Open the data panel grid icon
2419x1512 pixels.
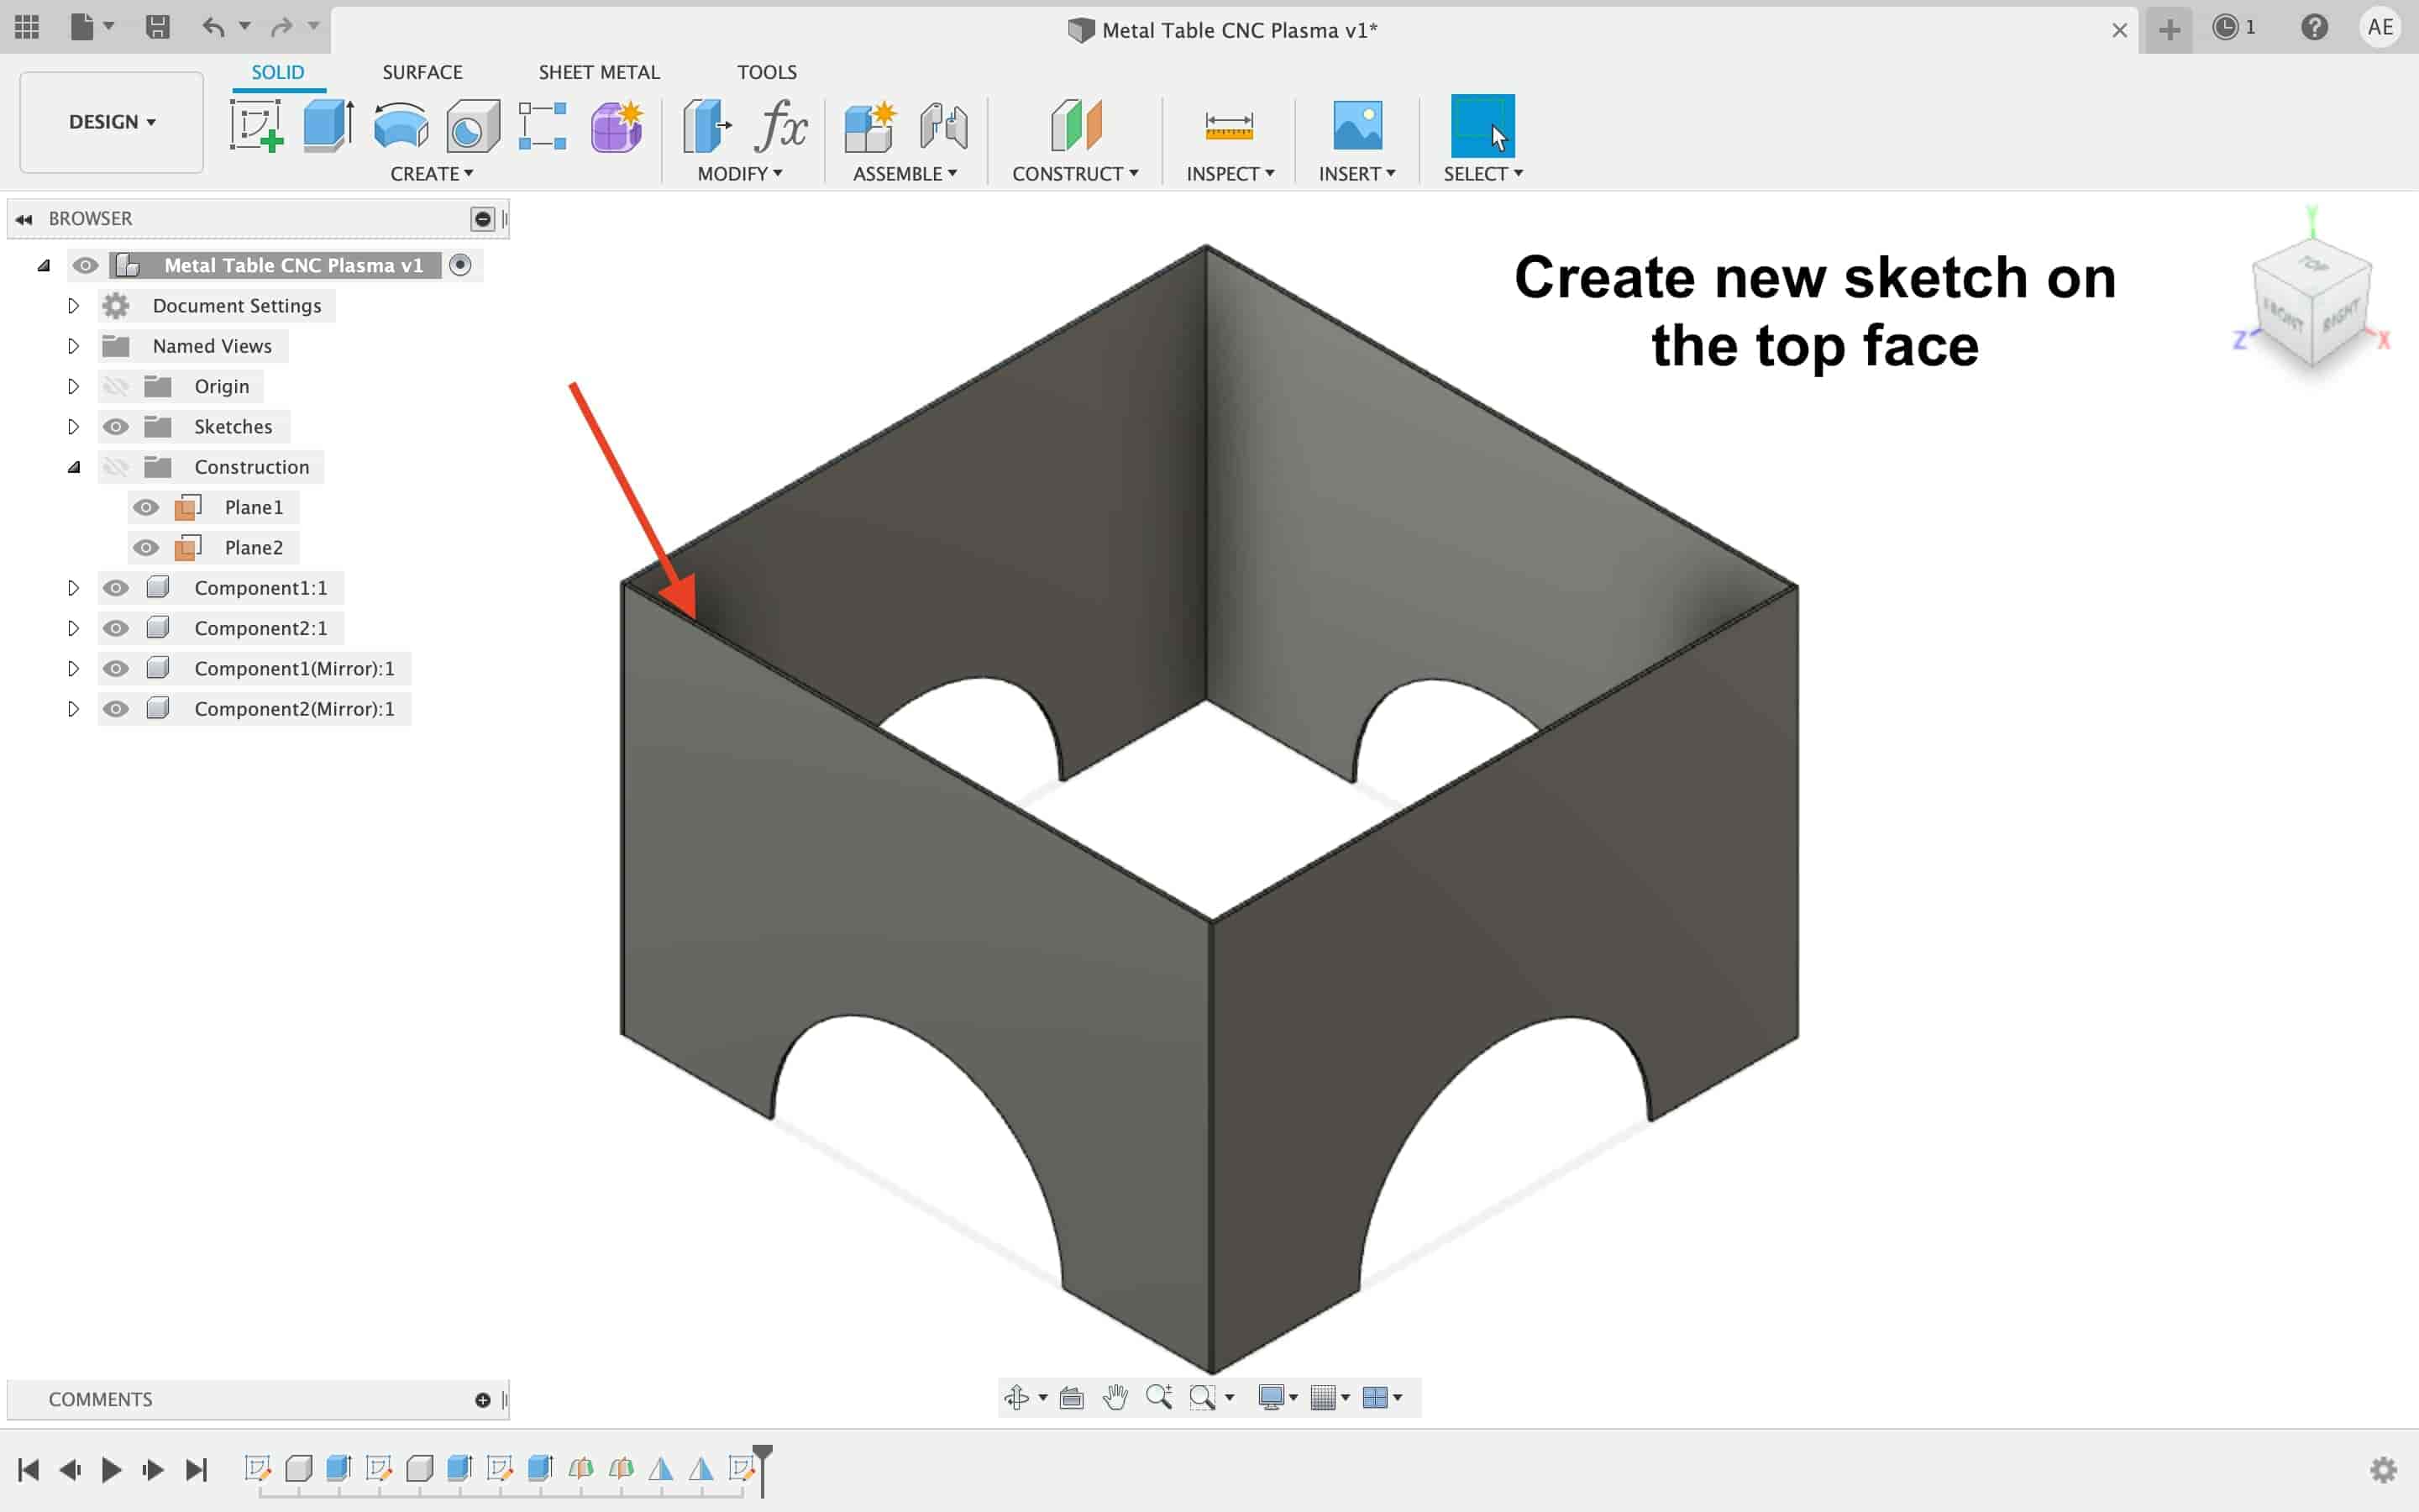[27, 27]
